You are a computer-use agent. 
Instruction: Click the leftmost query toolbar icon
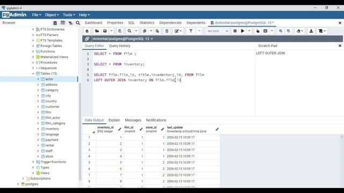[x=87, y=31]
